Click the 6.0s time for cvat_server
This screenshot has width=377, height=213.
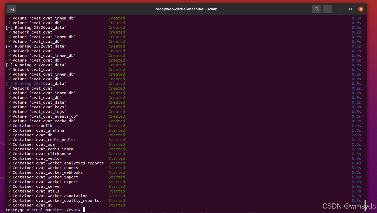click(x=356, y=187)
